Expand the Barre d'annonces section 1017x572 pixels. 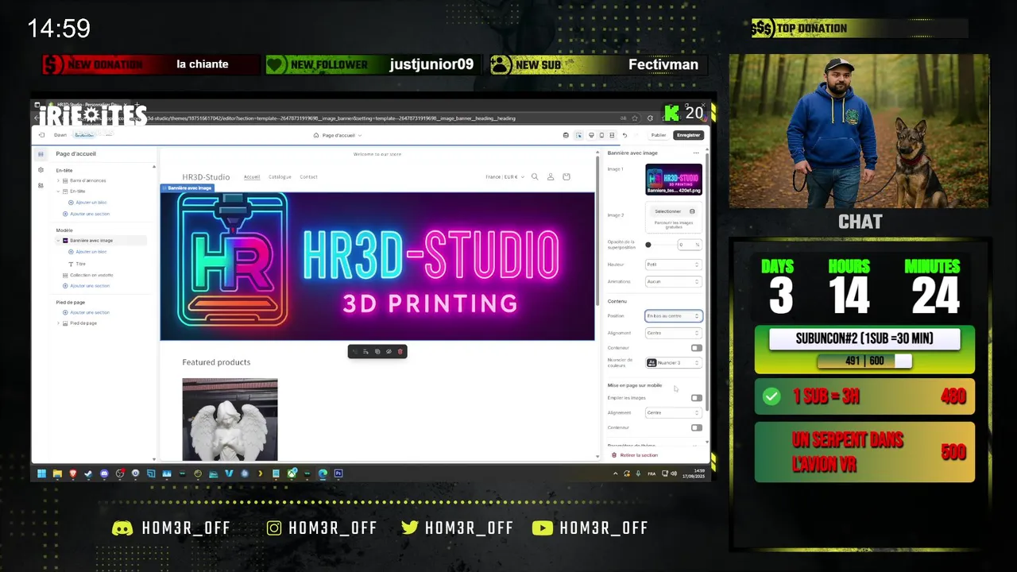click(58, 180)
